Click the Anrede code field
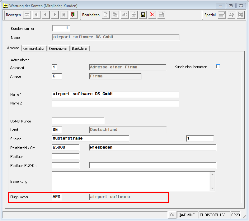 pos(57,76)
